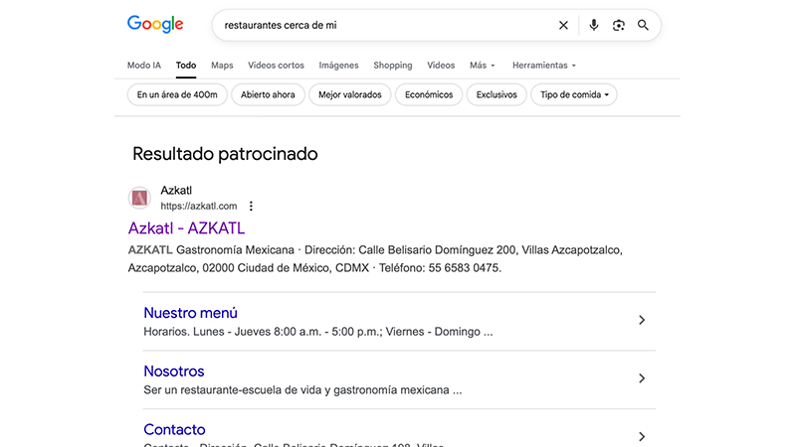Click the Azkatl site favicon

click(x=139, y=198)
